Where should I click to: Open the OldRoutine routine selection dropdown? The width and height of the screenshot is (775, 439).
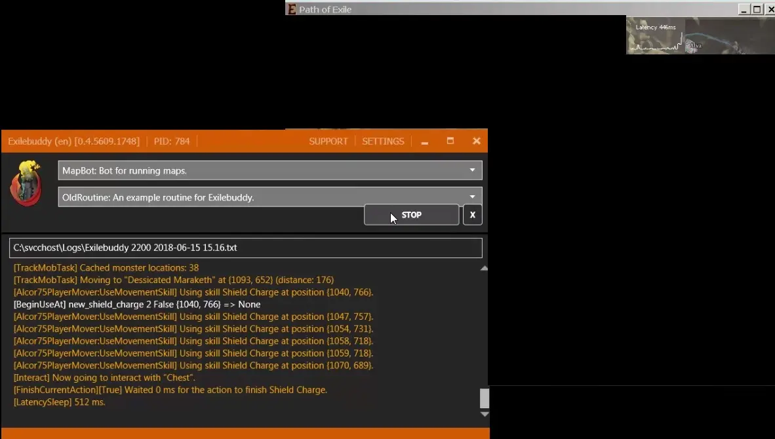(x=270, y=197)
